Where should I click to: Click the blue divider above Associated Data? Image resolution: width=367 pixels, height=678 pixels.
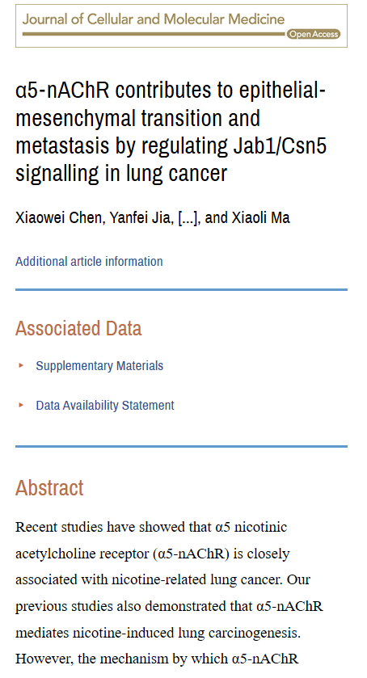pos(181,290)
